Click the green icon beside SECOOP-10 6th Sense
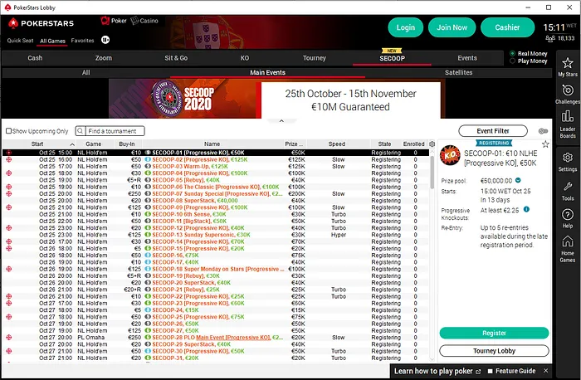This screenshot has height=380, width=581. pos(148,214)
